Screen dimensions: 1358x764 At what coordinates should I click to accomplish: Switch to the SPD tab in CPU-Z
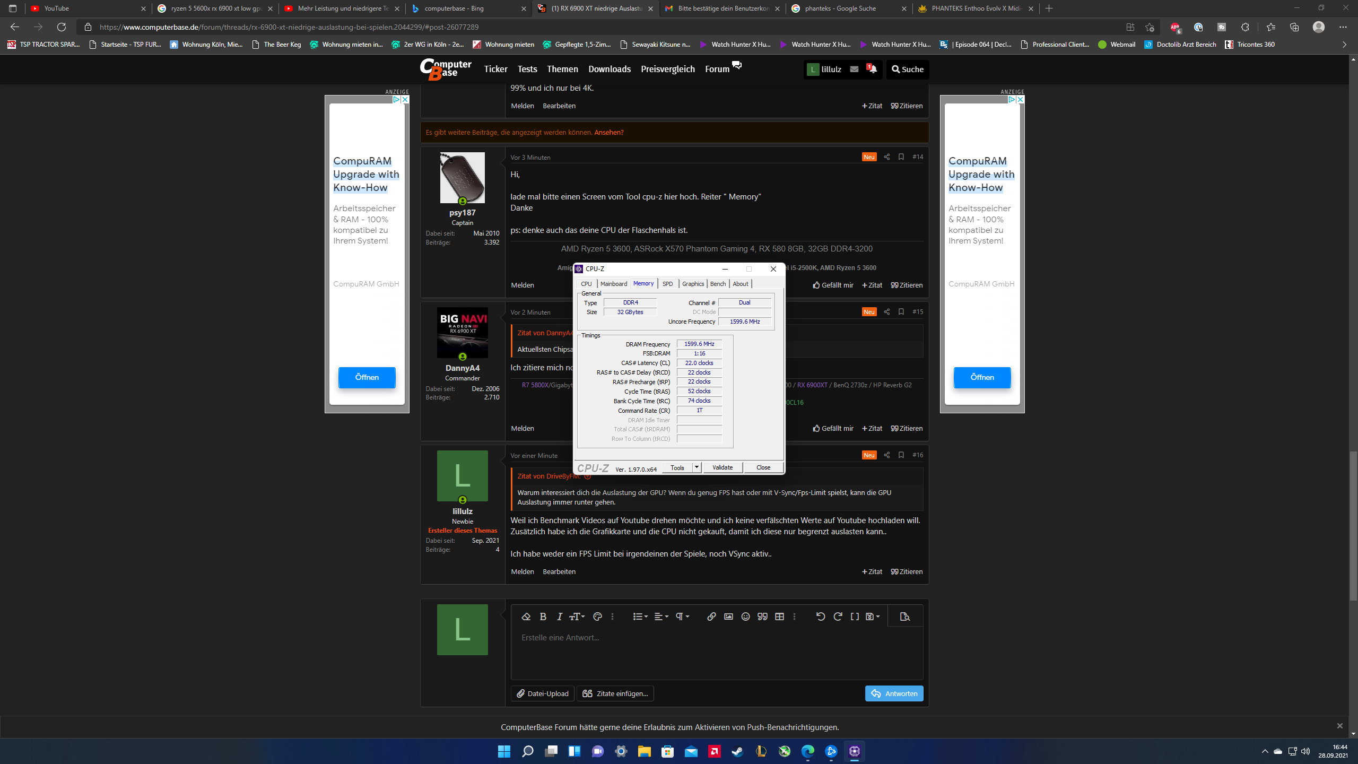[667, 284]
